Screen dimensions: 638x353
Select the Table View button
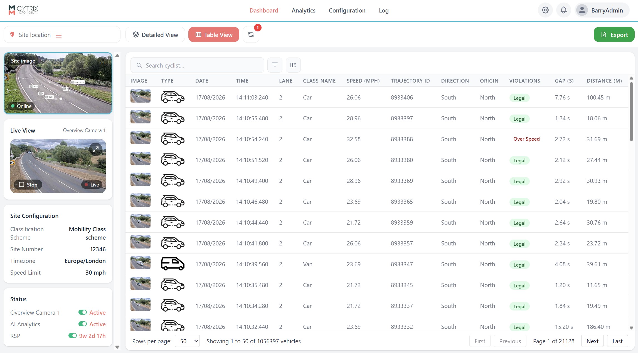214,34
